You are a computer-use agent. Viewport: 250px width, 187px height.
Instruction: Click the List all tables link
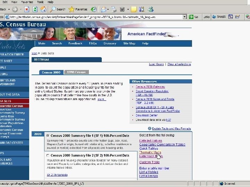pos(149,172)
